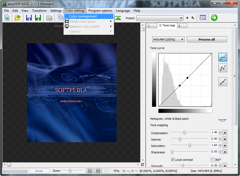
Task: Switch to tab 1
Action: tap(151, 26)
